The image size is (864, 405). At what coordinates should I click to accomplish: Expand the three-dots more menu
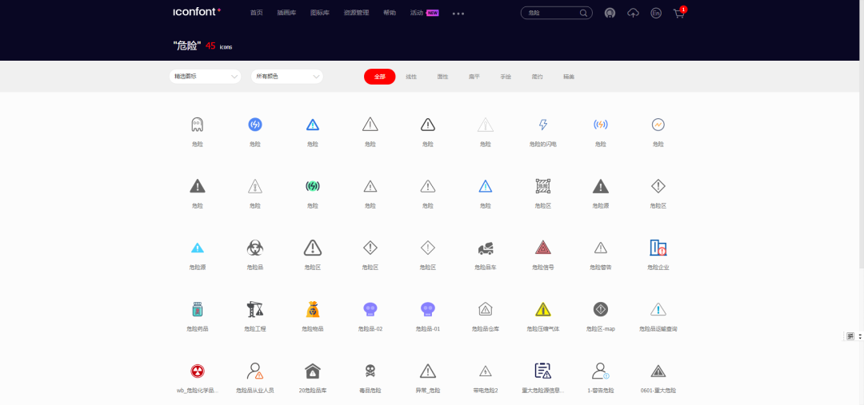coord(458,14)
